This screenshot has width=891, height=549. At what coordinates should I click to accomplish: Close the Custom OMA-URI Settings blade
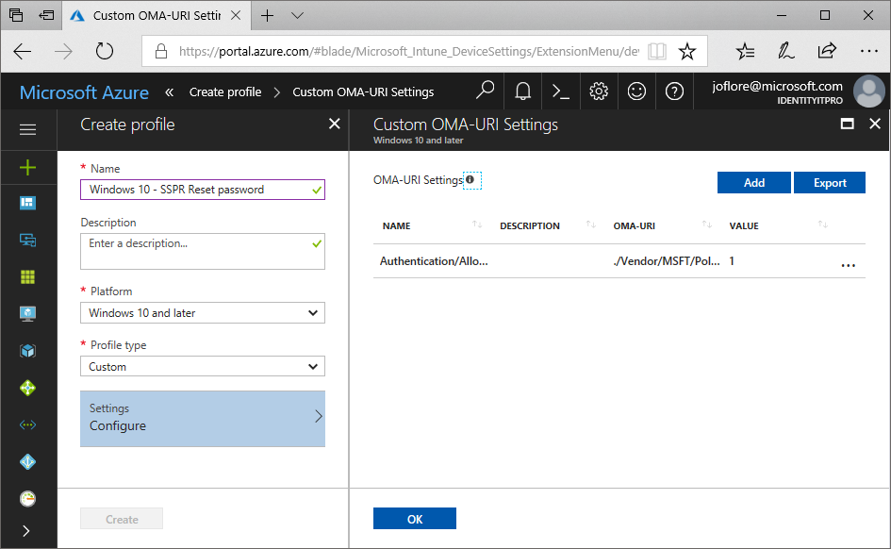tap(875, 124)
